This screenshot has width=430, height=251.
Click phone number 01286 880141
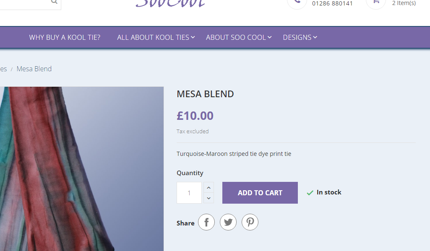click(332, 4)
